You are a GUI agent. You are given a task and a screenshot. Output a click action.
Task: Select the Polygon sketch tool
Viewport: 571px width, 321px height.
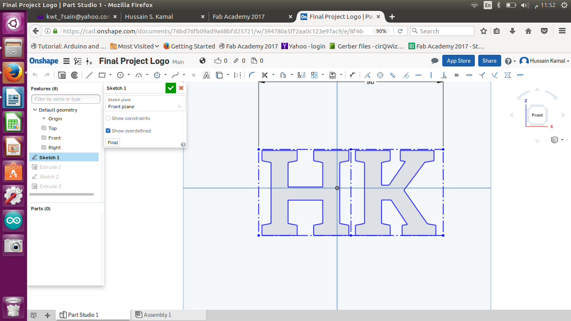point(157,75)
